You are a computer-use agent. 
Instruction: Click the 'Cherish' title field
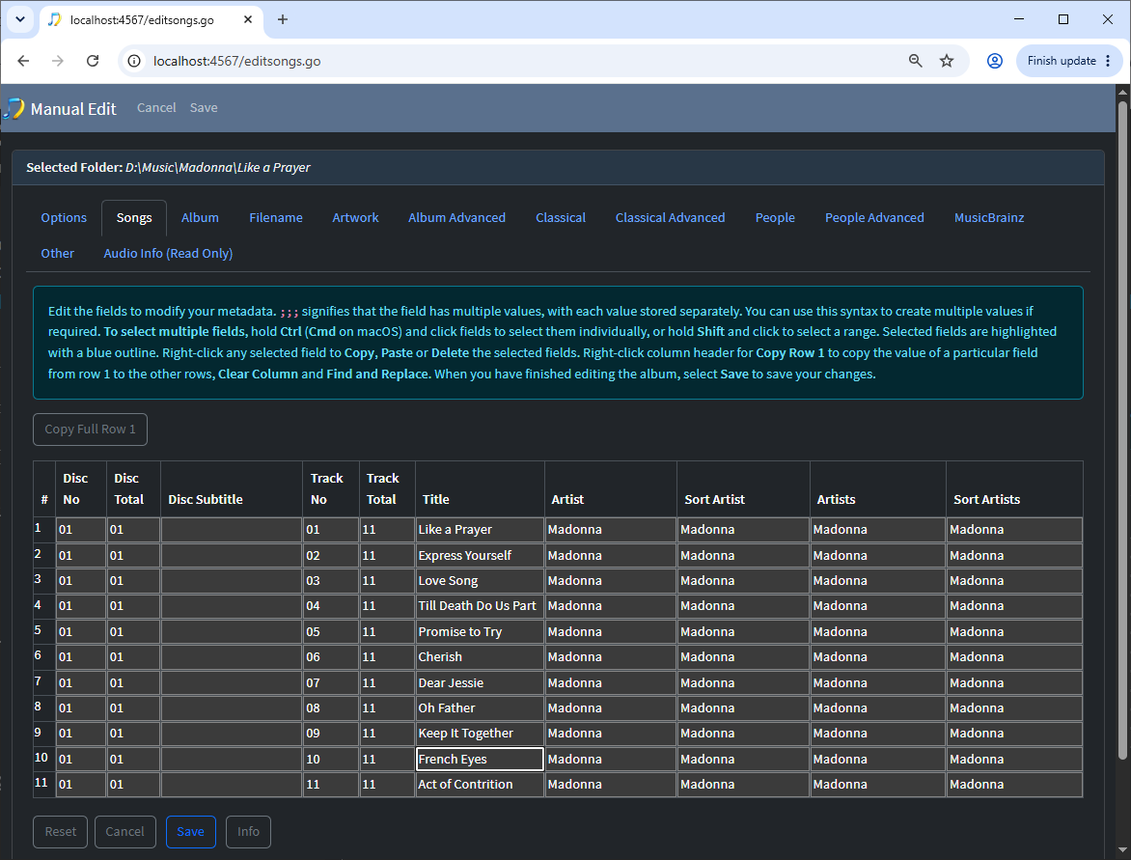pos(480,657)
